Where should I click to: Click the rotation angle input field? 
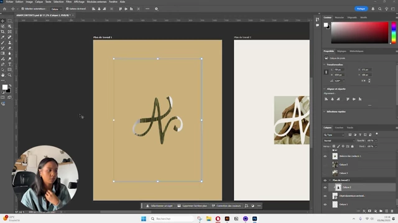pos(338,81)
